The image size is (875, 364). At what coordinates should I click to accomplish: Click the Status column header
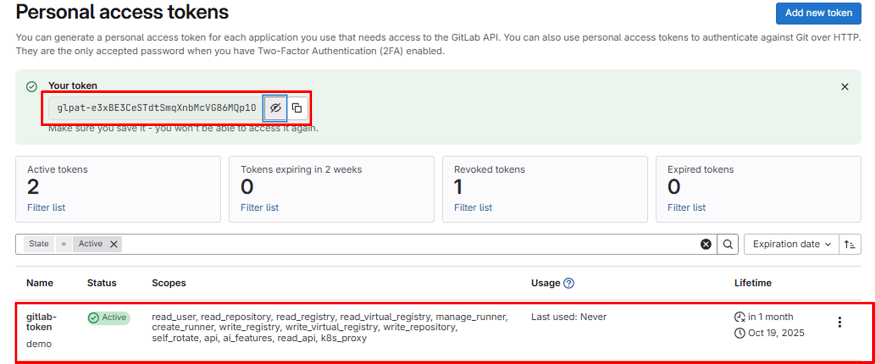pos(102,283)
